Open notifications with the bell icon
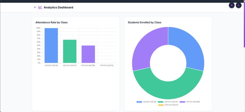The height and width of the screenshot is (112, 245). coord(232,5)
